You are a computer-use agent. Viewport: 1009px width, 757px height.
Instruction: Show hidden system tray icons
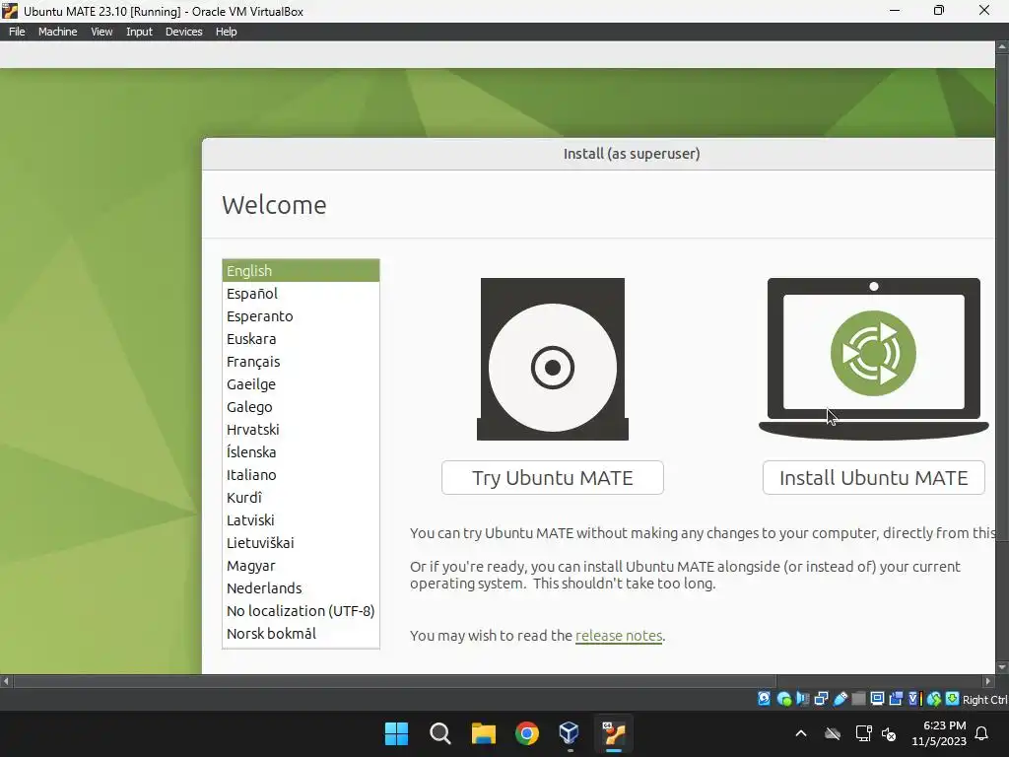point(801,733)
